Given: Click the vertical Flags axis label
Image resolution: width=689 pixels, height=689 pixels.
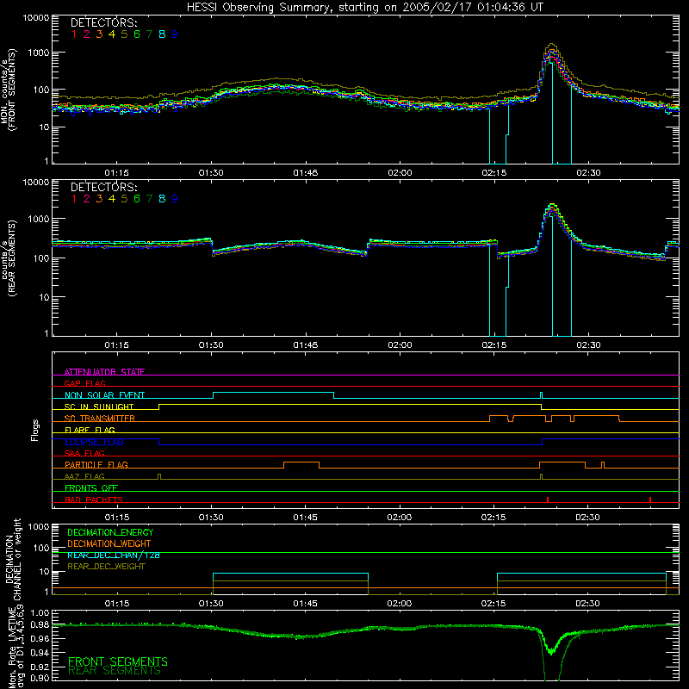Looking at the screenshot, I should pyautogui.click(x=35, y=430).
